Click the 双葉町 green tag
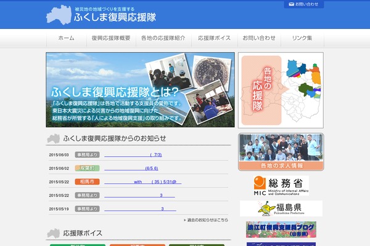The height and width of the screenshot is (246, 370). [87, 169]
